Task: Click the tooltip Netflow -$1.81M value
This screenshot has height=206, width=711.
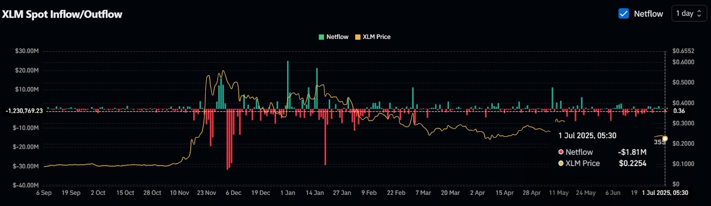Action: pos(632,152)
